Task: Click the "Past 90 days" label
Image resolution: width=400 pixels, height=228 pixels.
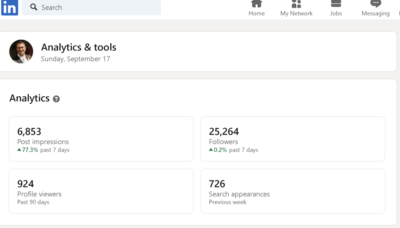Action: [x=33, y=202]
